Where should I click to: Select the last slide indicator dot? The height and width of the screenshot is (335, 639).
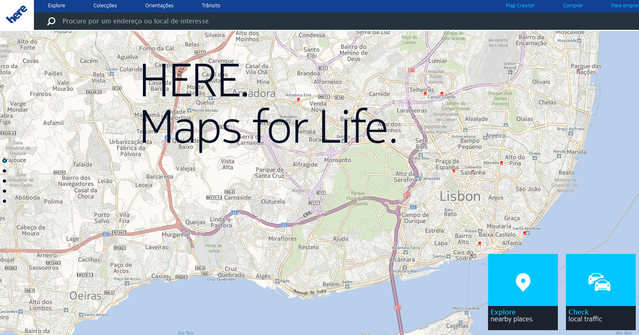tap(4, 201)
